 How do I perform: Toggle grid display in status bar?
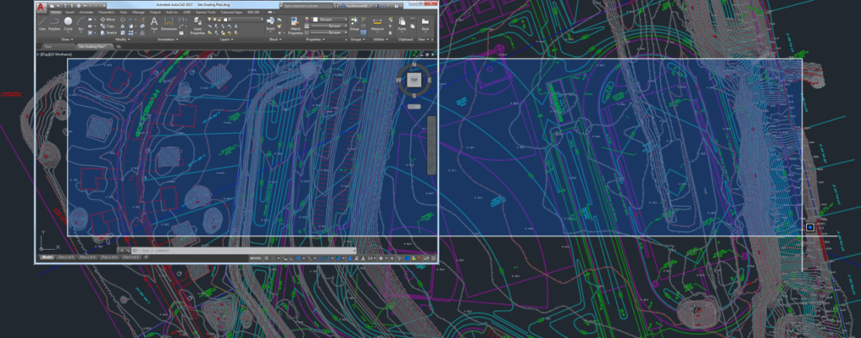coord(267,257)
